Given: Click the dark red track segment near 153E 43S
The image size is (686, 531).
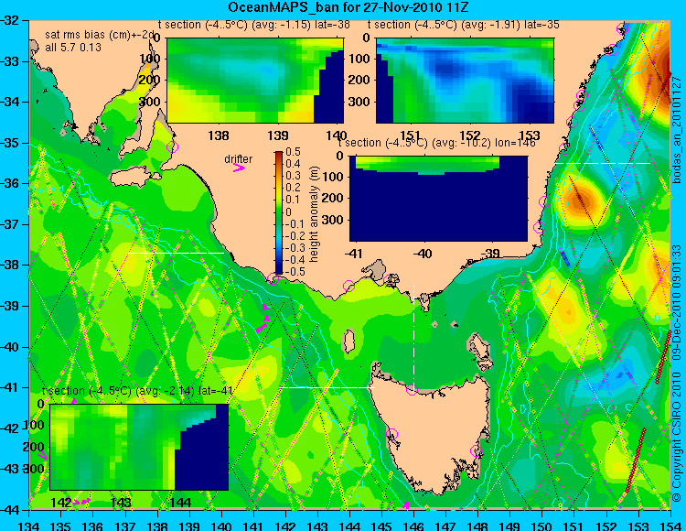Looking at the screenshot, I should [636, 460].
